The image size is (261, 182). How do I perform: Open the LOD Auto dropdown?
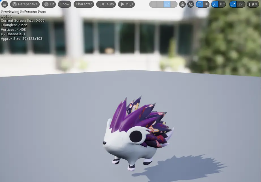pos(106,4)
